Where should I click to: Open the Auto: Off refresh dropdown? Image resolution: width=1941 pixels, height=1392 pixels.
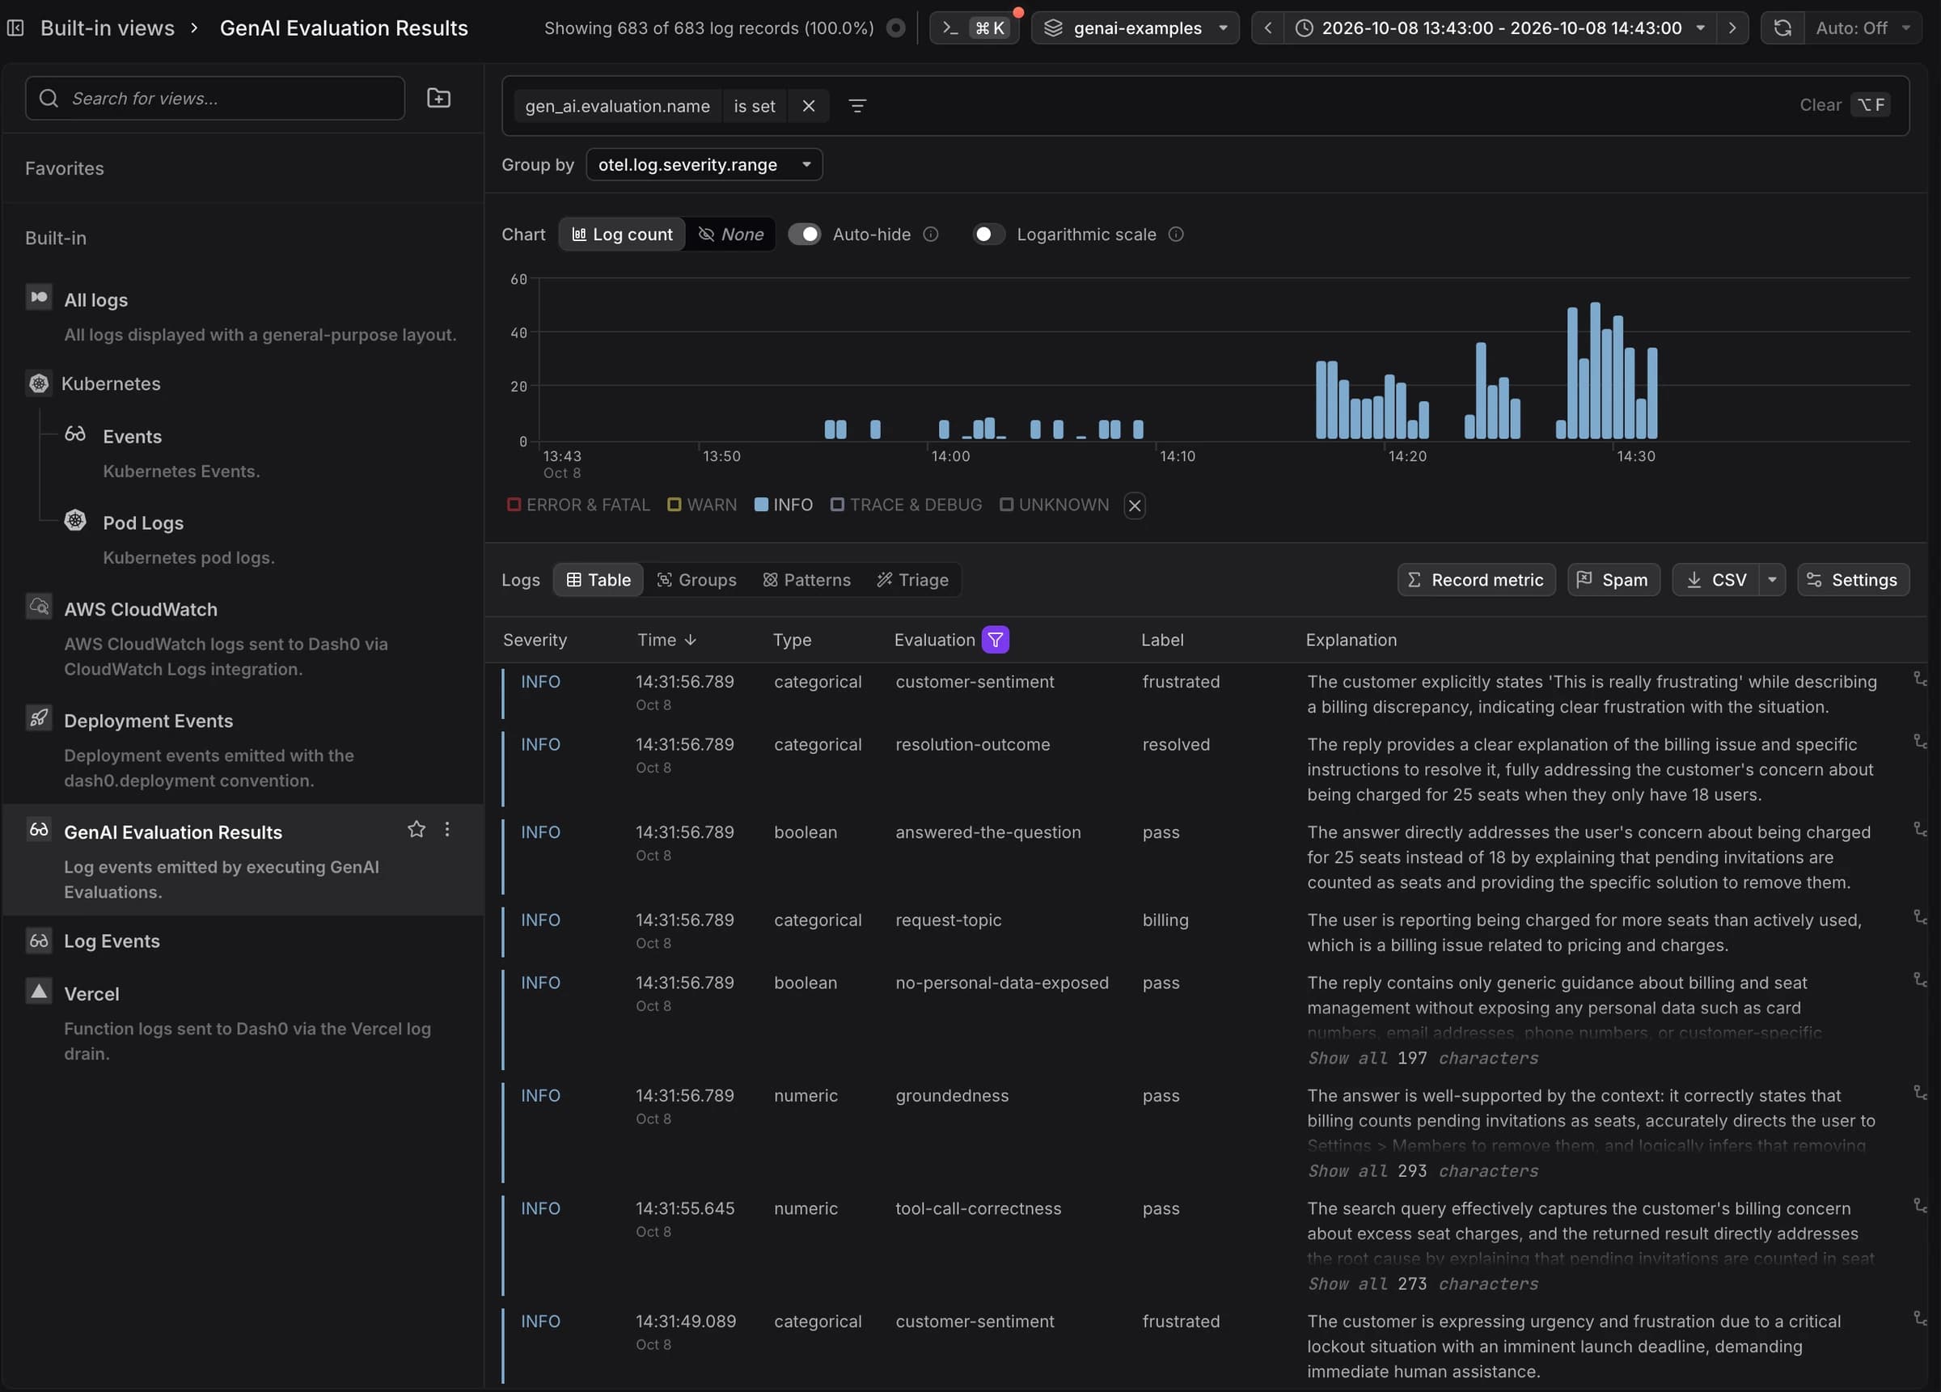pyautogui.click(x=1863, y=28)
